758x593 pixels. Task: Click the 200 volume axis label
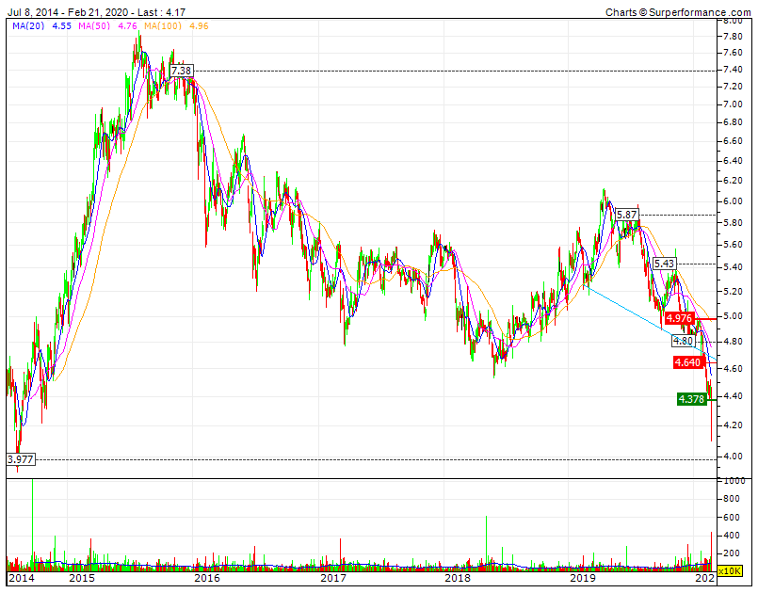pos(732,553)
